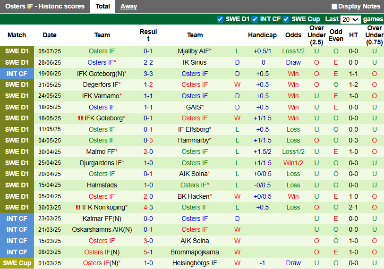Click INT CF league label on 19/06/25
This screenshot has height=269, width=384.
[17, 74]
